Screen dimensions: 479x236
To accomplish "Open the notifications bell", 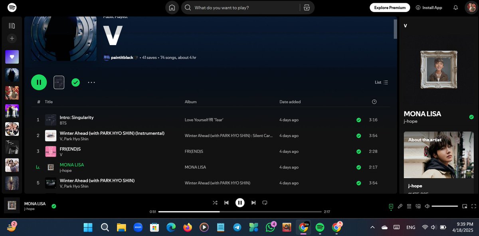I will click(x=455, y=8).
